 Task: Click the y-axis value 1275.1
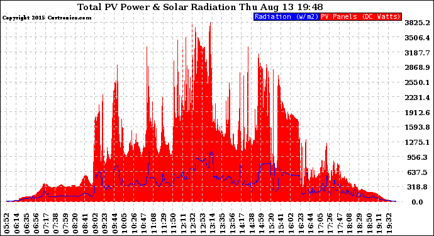click(x=417, y=142)
